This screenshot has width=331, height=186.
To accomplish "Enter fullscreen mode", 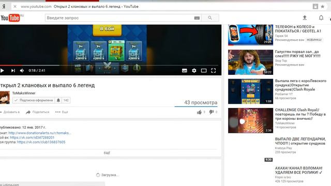I will click(214, 71).
